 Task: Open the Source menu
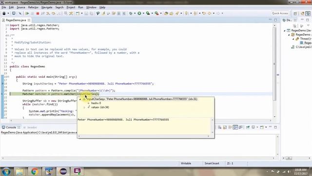(20, 7)
